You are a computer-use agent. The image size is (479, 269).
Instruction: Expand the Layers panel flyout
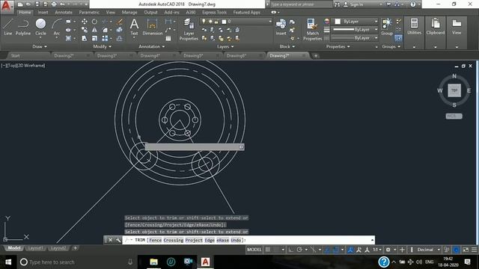tap(225, 46)
